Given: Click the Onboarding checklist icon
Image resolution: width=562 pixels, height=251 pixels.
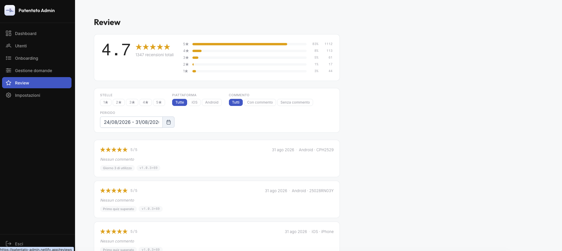Looking at the screenshot, I should (9, 58).
